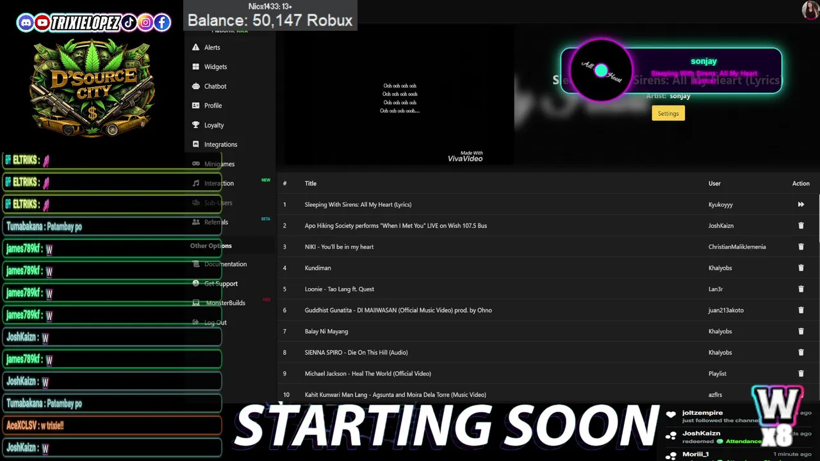820x461 pixels.
Task: Click the "Balance: 50,147 Robux" display
Action: click(x=270, y=20)
